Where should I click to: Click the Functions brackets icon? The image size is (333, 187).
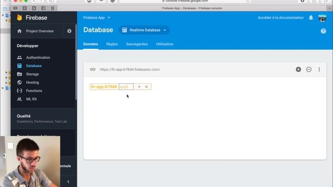20,90
